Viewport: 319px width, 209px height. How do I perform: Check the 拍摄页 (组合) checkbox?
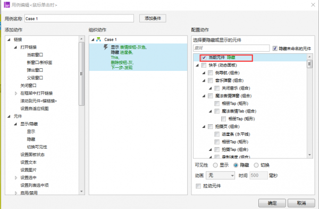pyautogui.click(x=211, y=126)
